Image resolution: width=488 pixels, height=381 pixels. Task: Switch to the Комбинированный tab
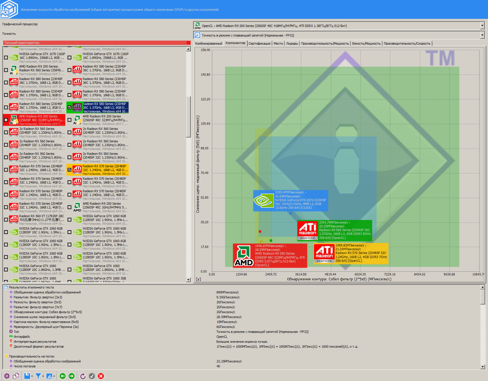click(209, 43)
